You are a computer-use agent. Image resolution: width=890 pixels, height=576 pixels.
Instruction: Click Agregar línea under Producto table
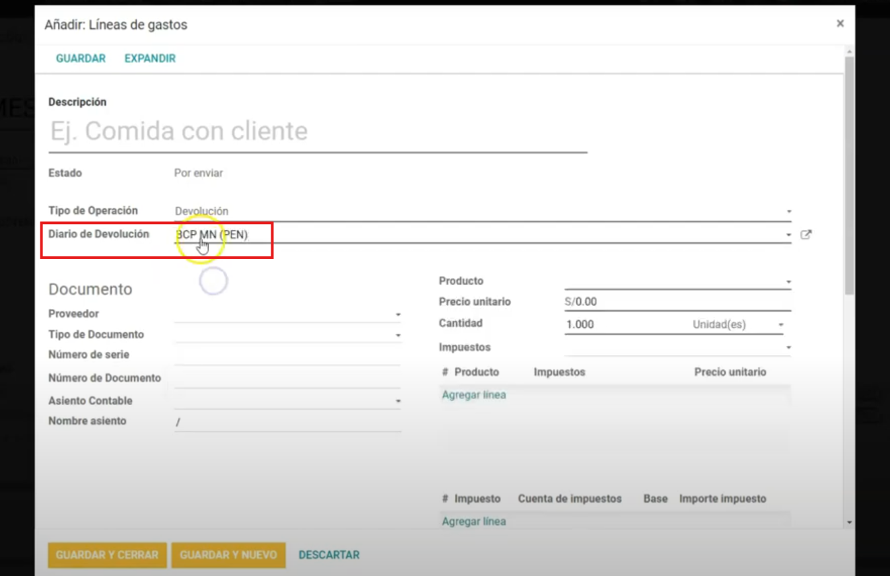(473, 395)
